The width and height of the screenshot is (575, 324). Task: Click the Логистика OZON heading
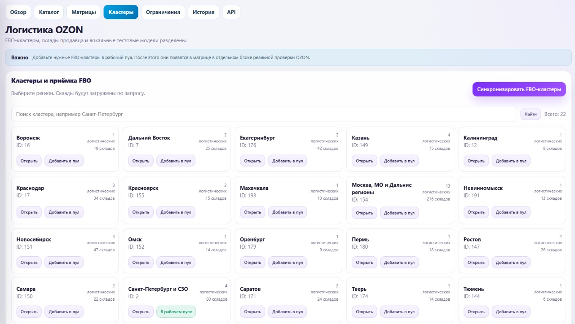tap(44, 30)
